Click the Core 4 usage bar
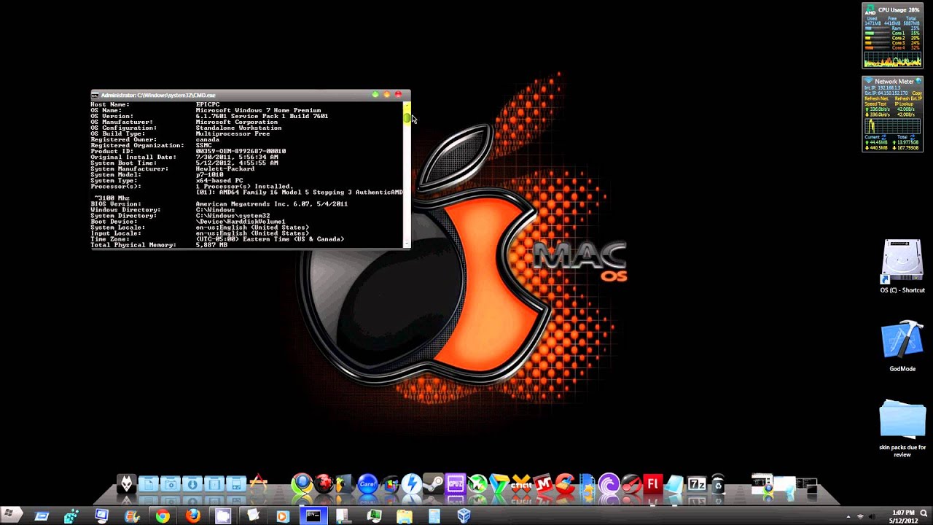The width and height of the screenshot is (933, 525). point(878,48)
